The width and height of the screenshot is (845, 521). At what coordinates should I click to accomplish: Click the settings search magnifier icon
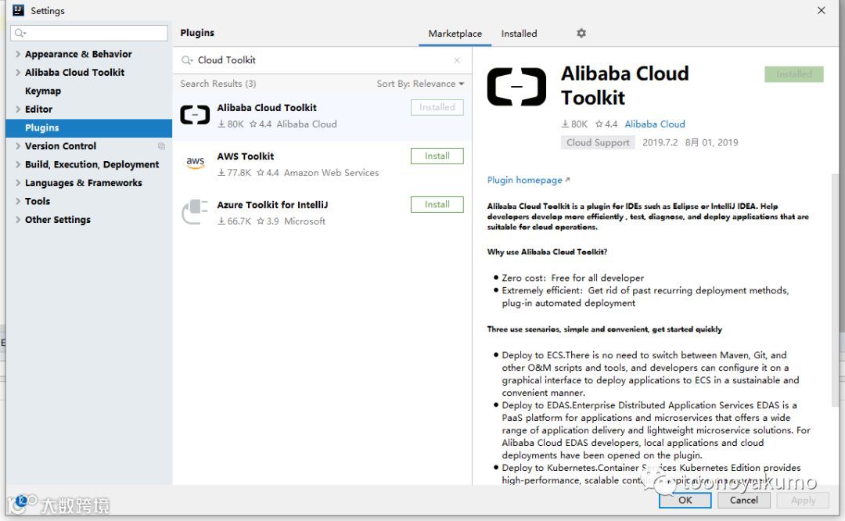click(20, 34)
